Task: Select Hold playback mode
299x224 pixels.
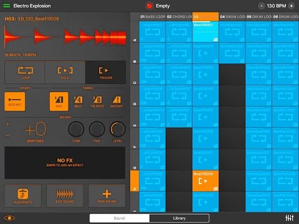Action: pyautogui.click(x=65, y=72)
